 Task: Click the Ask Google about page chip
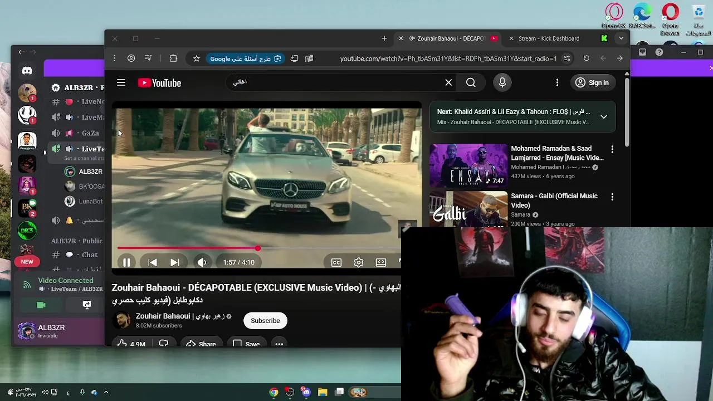(x=246, y=58)
